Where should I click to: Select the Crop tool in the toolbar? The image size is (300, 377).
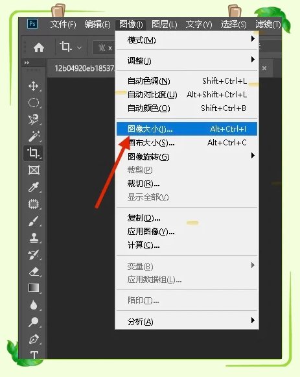coord(33,153)
